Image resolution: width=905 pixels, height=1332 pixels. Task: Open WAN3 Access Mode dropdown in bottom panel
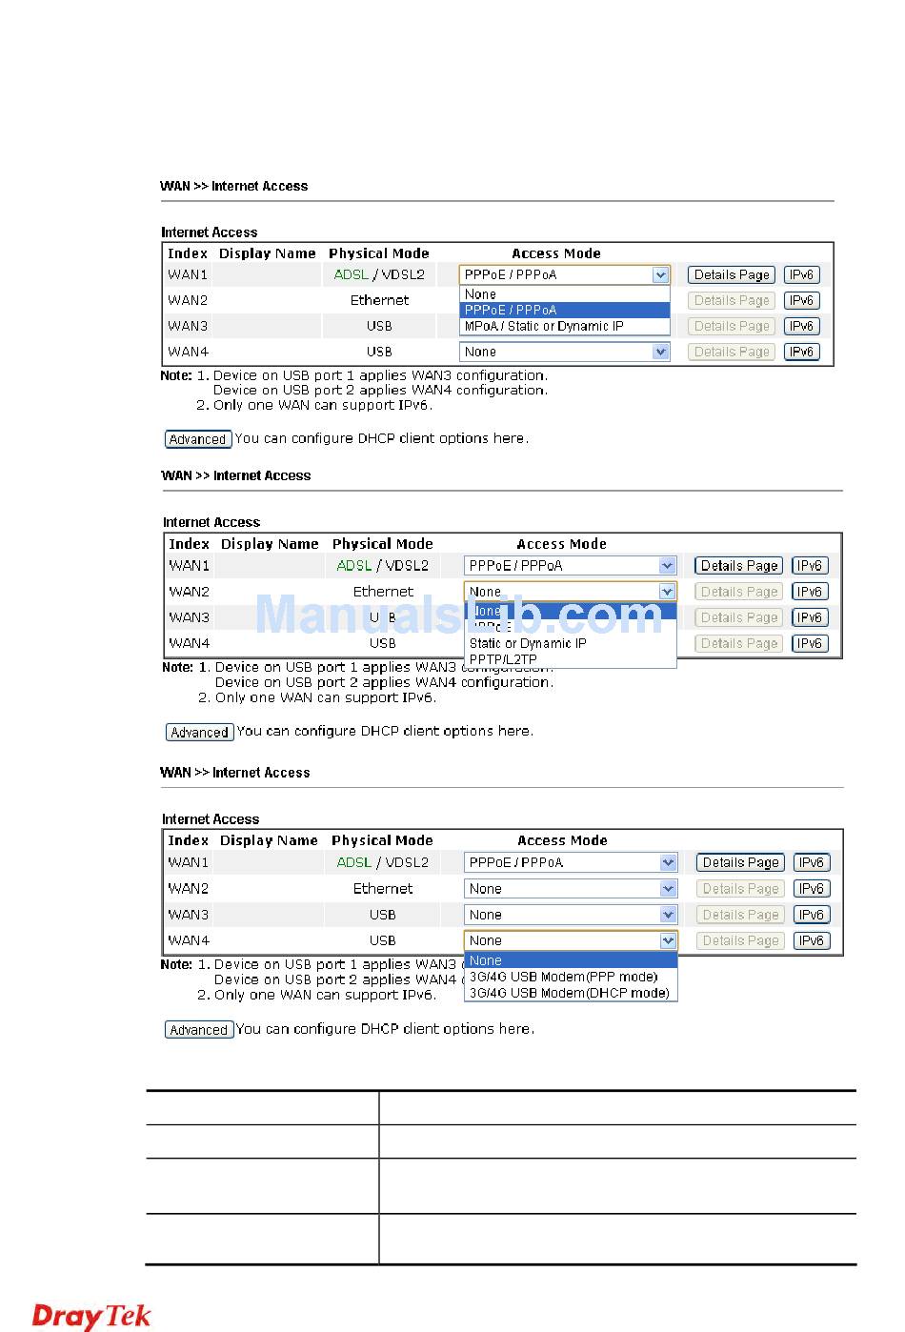click(572, 915)
